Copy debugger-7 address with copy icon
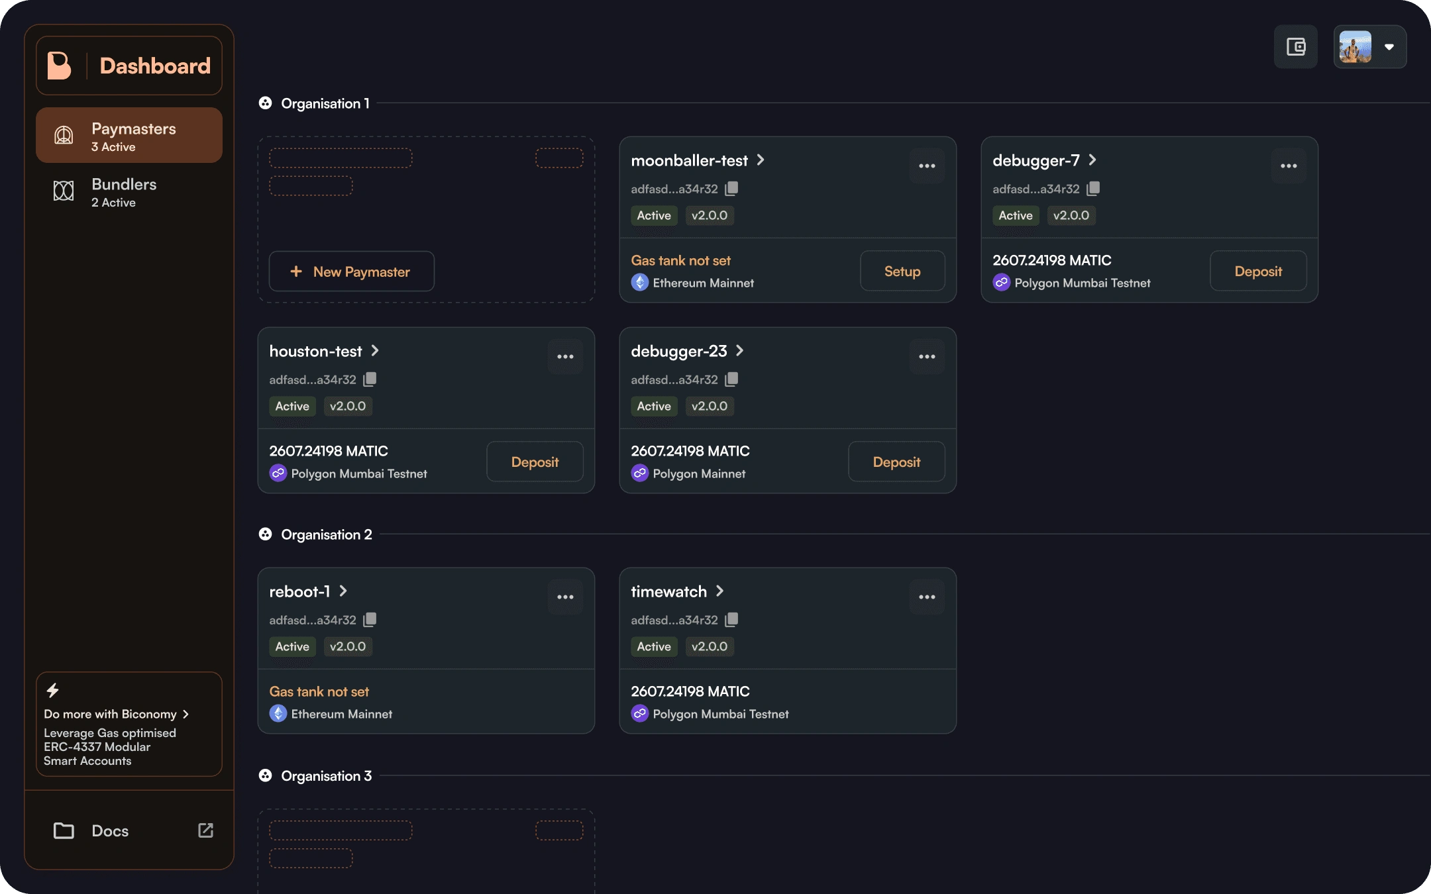 1093,189
